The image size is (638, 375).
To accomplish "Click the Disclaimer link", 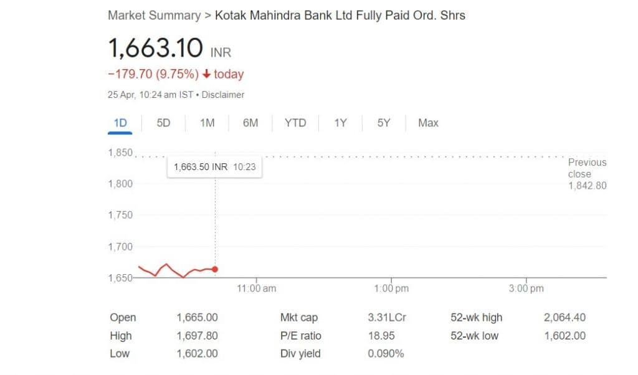I will pyautogui.click(x=223, y=95).
